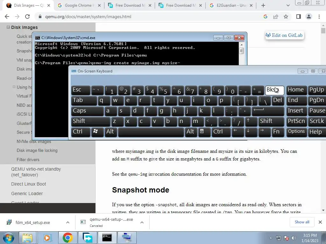Click the right arrow key on keyboard
Screen dimensions: 326x244
[265, 132]
